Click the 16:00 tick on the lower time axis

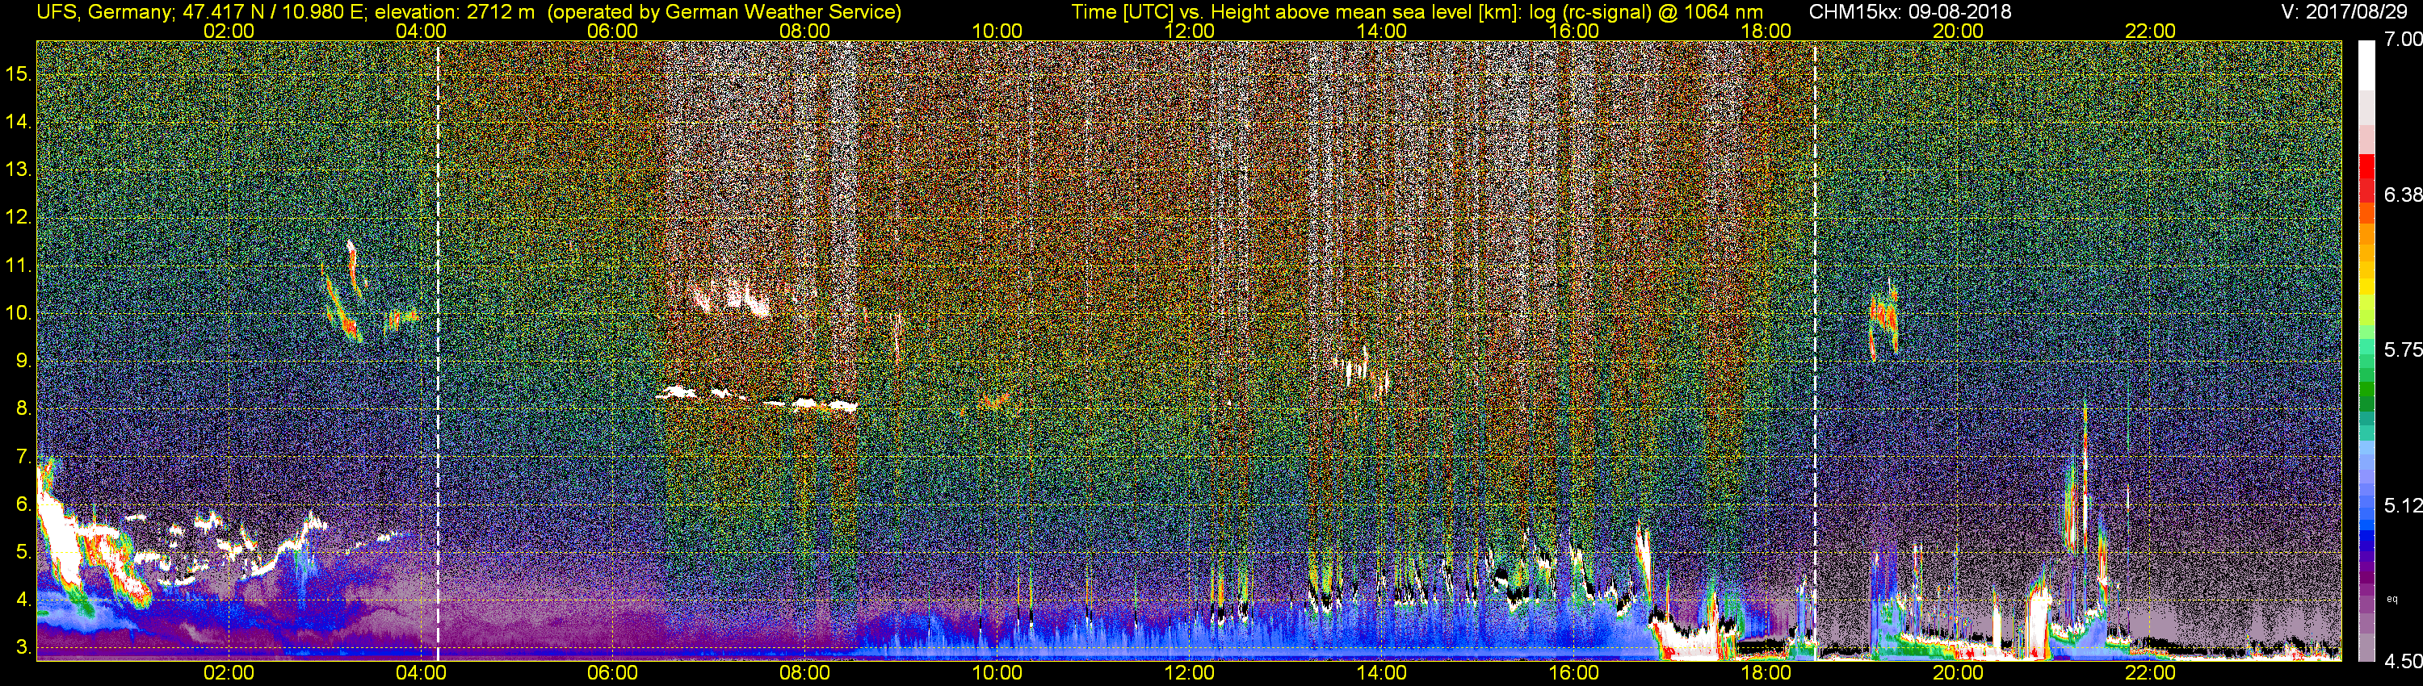(x=1573, y=673)
